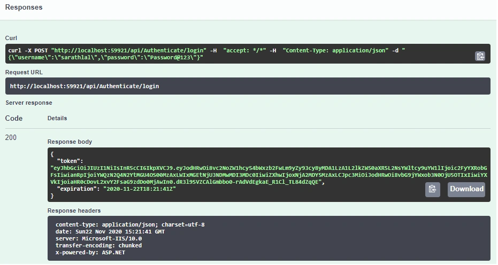Click the Request URL label

pos(24,72)
